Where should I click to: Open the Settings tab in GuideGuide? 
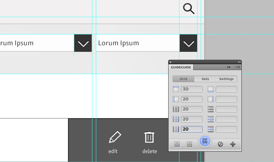(226, 79)
